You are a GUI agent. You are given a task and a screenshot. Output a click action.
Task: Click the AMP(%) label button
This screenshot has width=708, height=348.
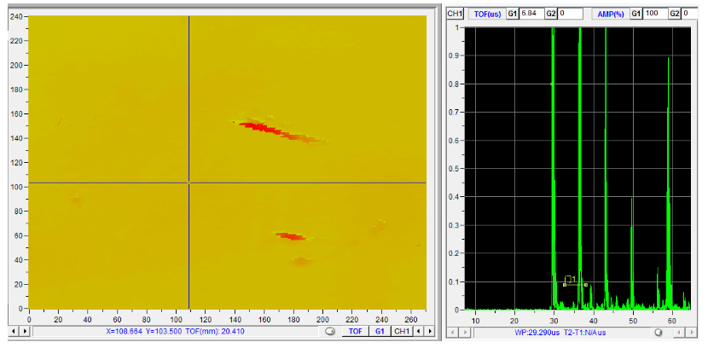611,14
